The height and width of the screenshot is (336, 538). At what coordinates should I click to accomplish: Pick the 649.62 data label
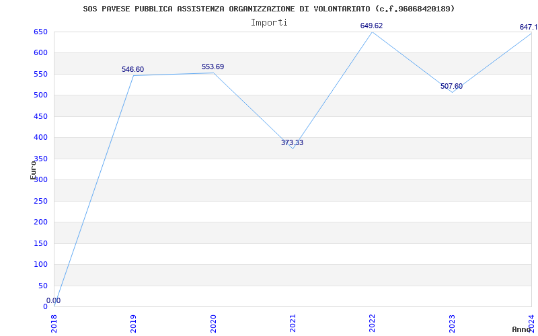coord(372,26)
